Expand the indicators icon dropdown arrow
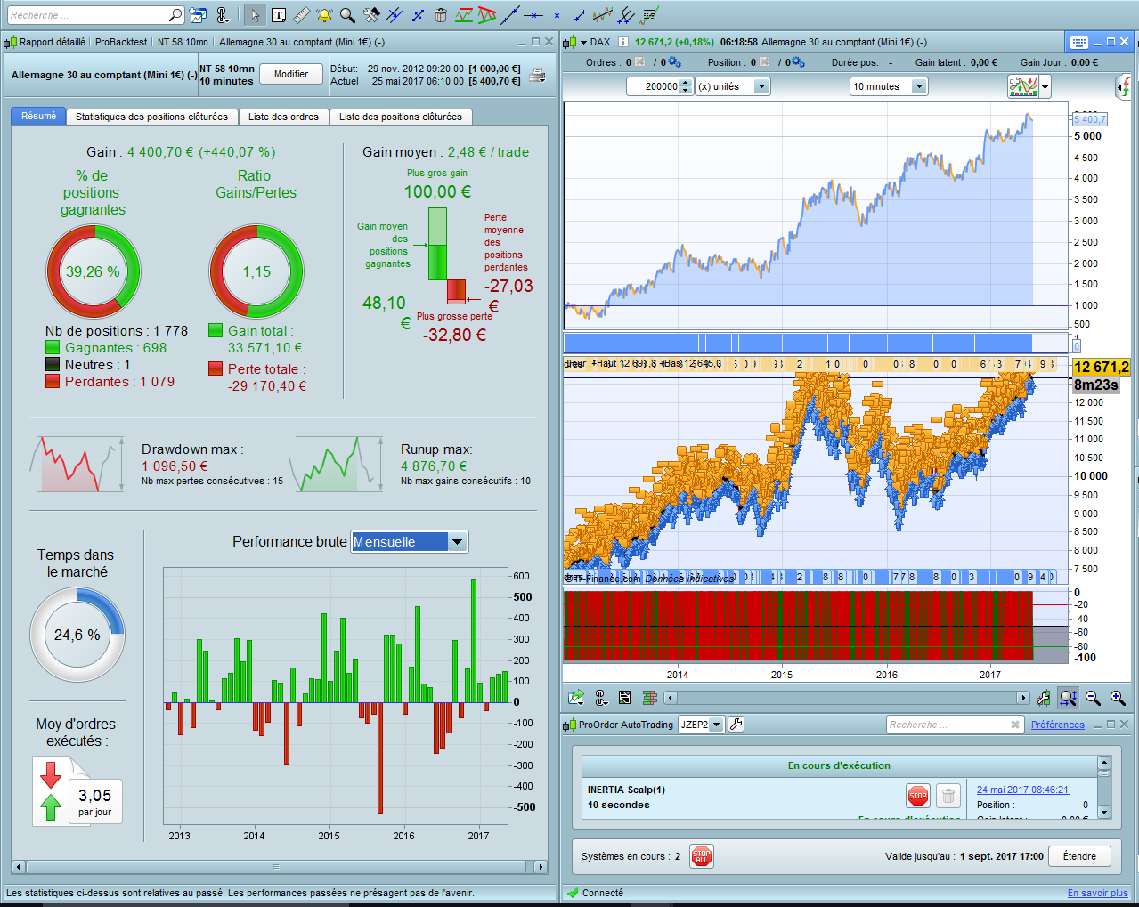This screenshot has width=1139, height=907. (1045, 86)
